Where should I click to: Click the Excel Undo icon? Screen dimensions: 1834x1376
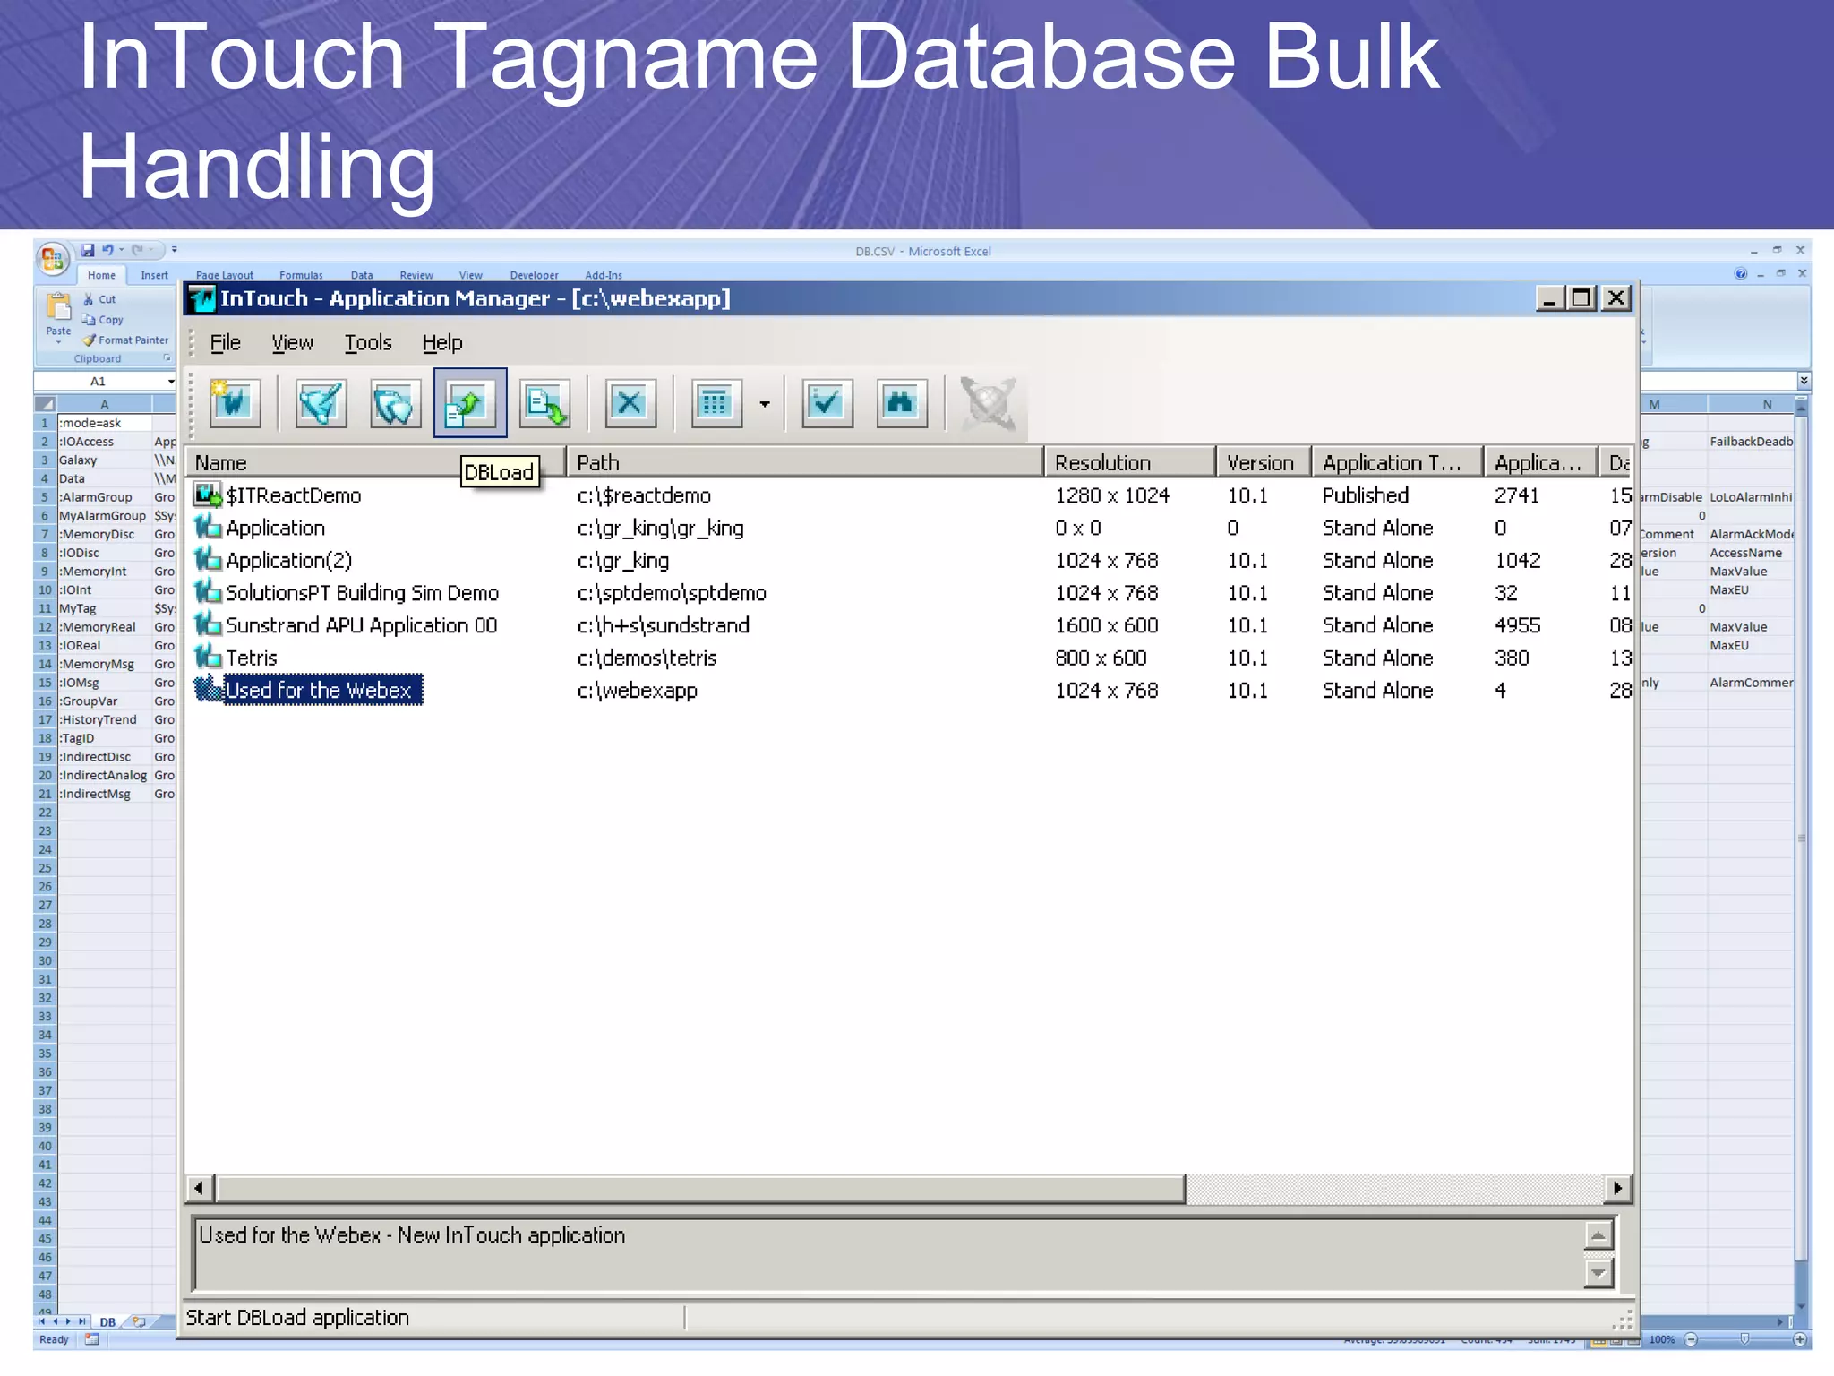pyautogui.click(x=107, y=250)
